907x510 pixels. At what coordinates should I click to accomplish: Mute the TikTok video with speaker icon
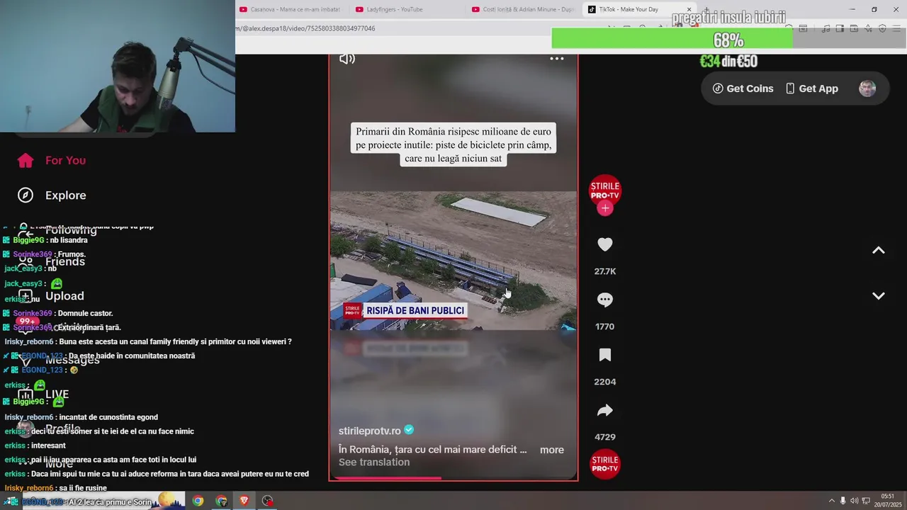point(347,59)
